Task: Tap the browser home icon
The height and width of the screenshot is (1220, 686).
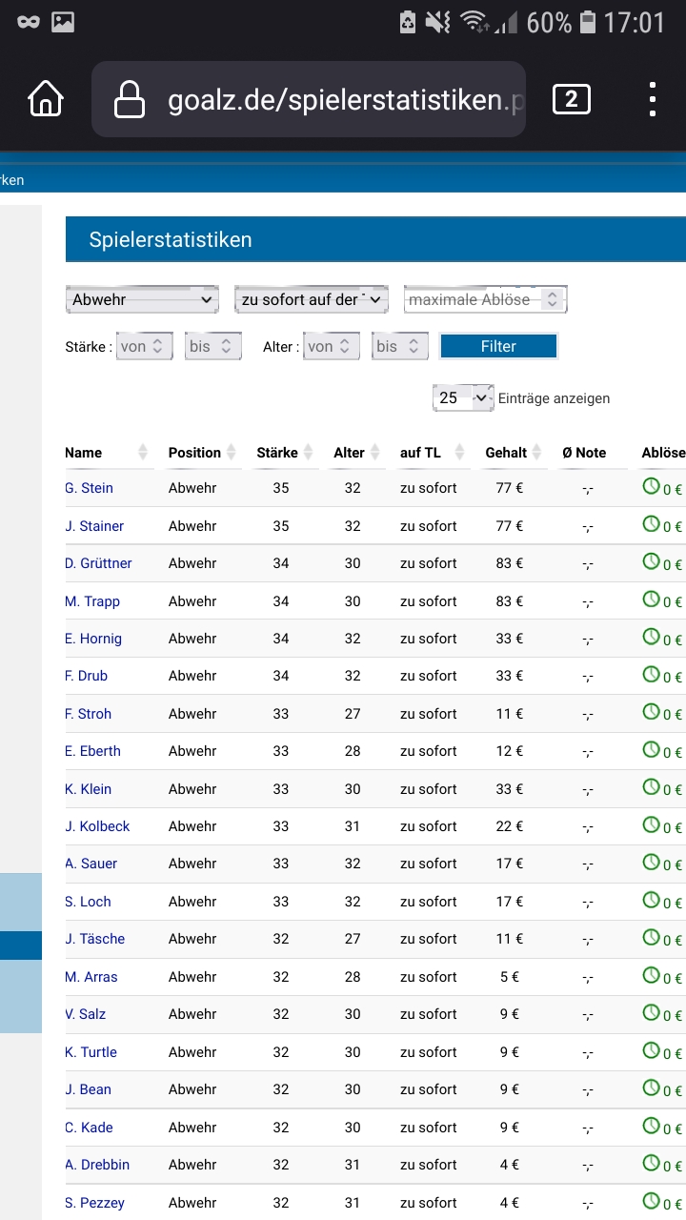Action: pos(46,99)
